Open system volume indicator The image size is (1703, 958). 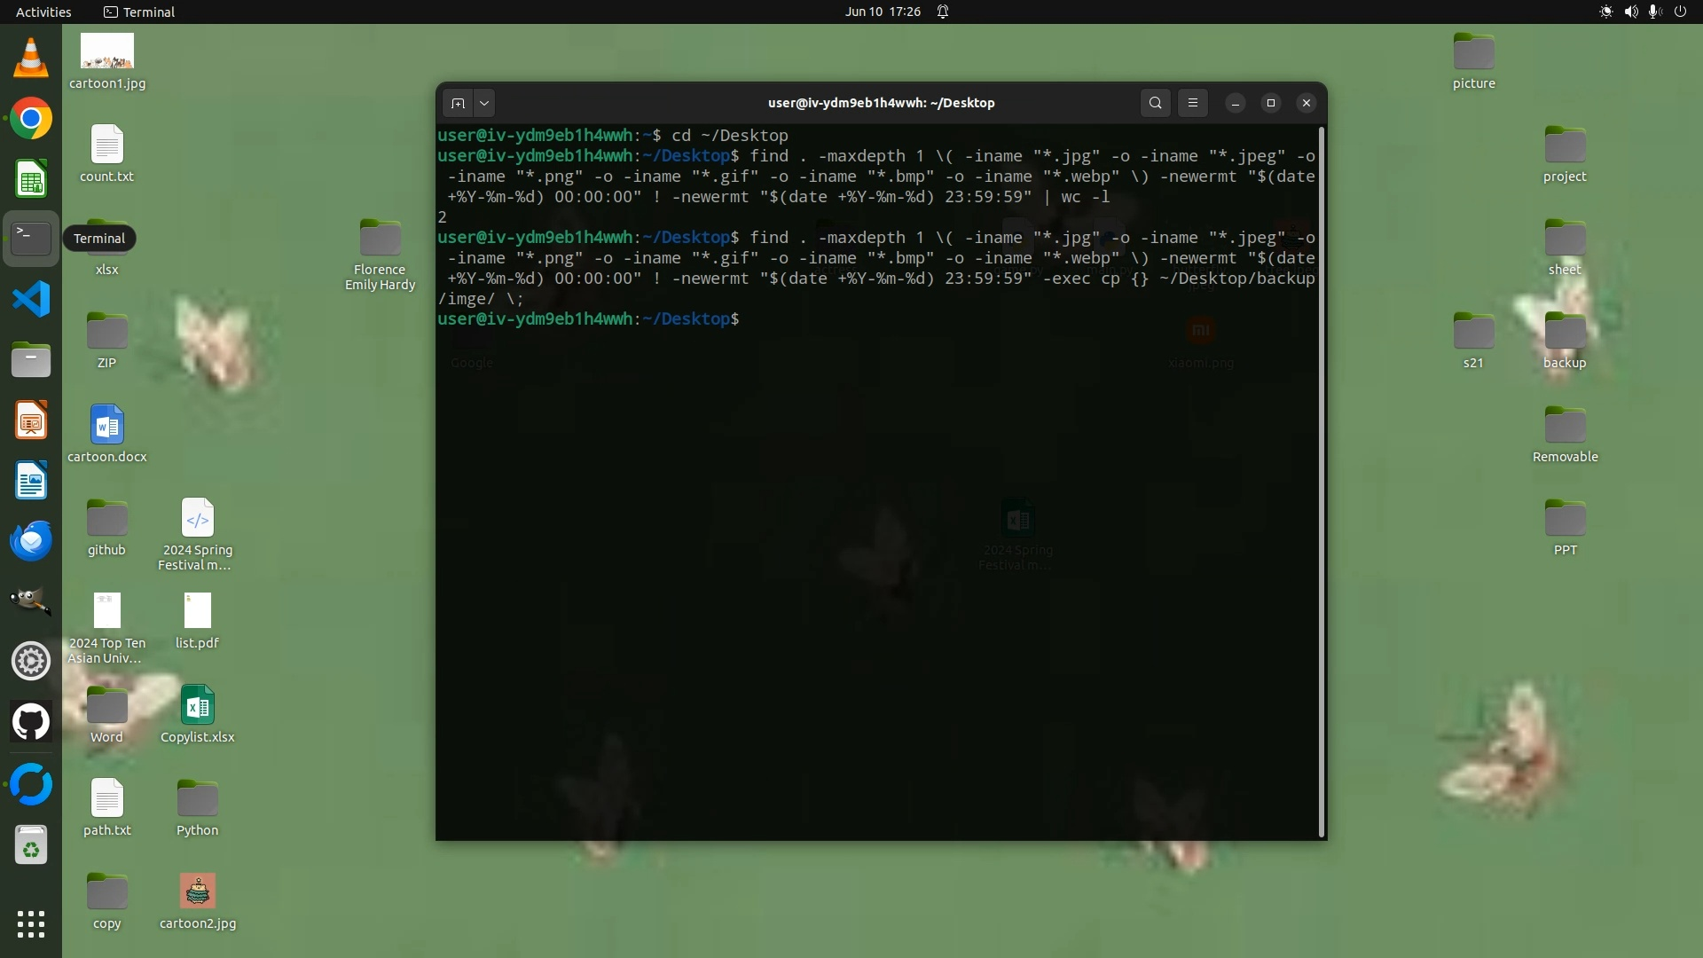[x=1630, y=12]
